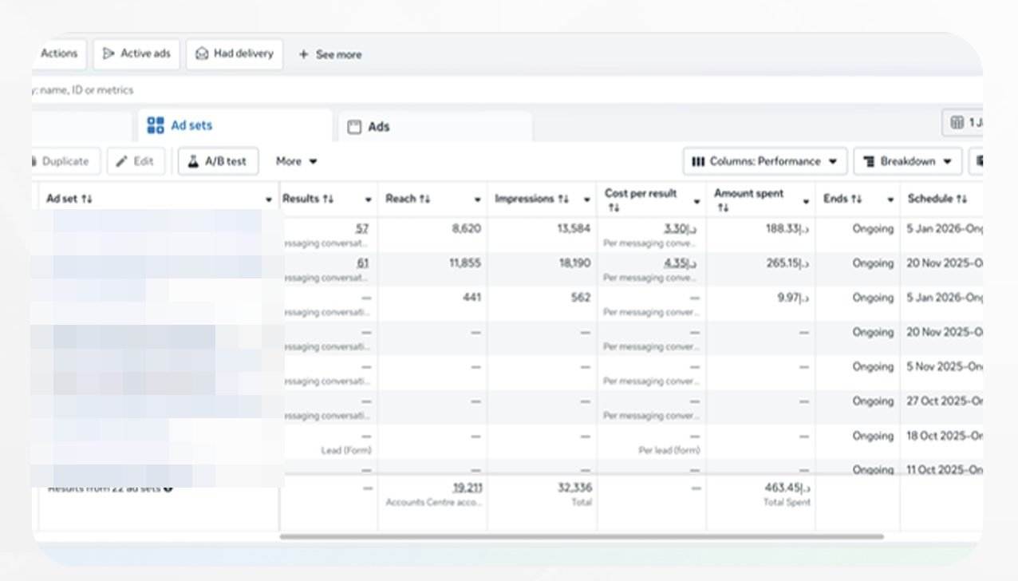The width and height of the screenshot is (1018, 581).
Task: Click the horizontal table scrollbar
Action: 582,536
